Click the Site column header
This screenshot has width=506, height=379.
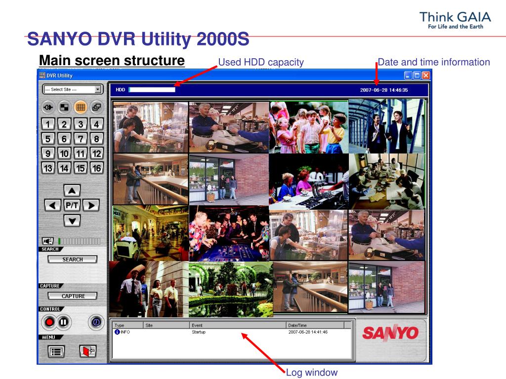(166, 325)
